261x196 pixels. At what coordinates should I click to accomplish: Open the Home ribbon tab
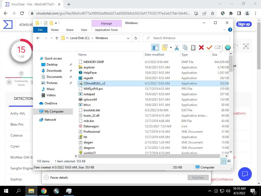coord(55,30)
